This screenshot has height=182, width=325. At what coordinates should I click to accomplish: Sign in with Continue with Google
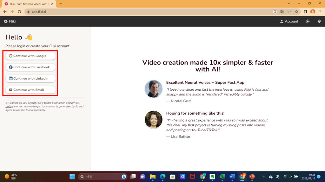(31, 56)
